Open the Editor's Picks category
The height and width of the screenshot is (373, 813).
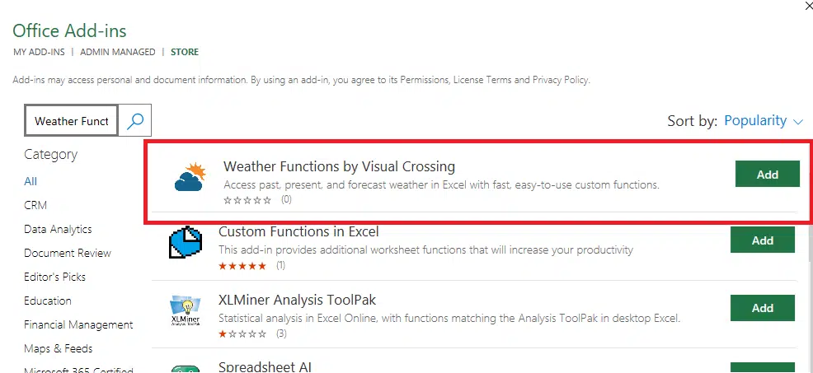[54, 277]
